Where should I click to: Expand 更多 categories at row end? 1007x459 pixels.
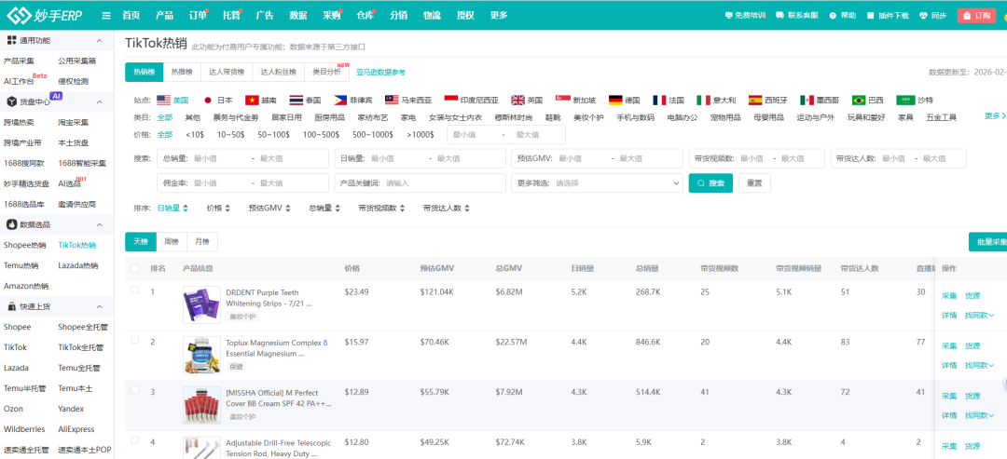click(995, 116)
